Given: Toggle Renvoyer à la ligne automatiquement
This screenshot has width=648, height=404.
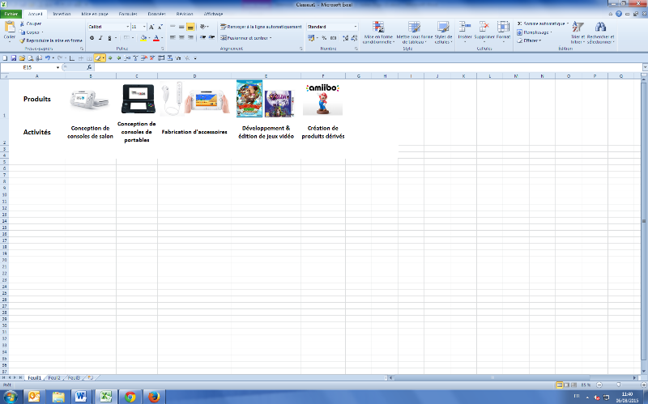Looking at the screenshot, I should (x=260, y=27).
